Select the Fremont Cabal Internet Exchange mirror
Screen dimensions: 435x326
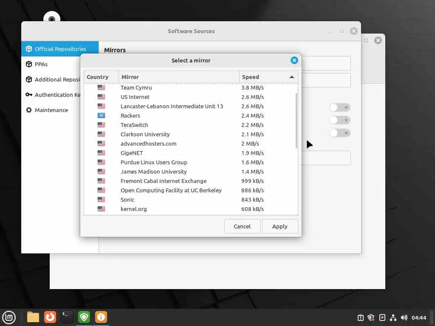(x=191, y=181)
